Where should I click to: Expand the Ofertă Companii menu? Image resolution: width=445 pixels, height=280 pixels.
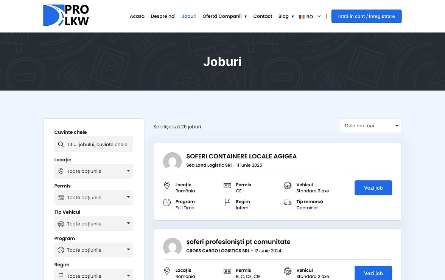(x=224, y=16)
